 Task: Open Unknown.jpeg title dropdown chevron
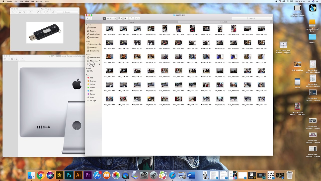pyautogui.click(x=52, y=9)
